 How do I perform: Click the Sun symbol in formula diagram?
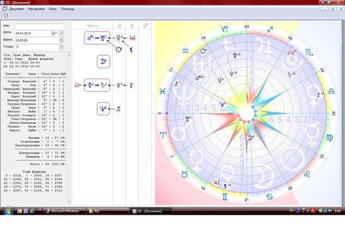coord(119,49)
